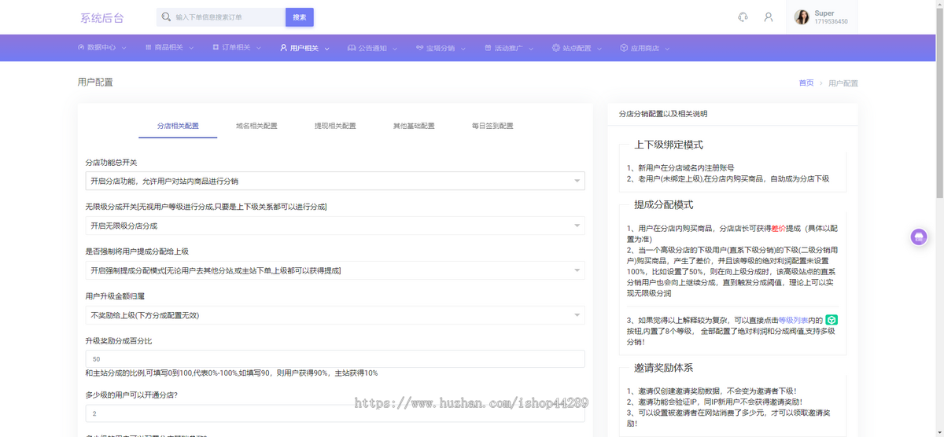Image resolution: width=944 pixels, height=437 pixels.
Task: Click the 用户相关 person icon
Action: (x=283, y=47)
